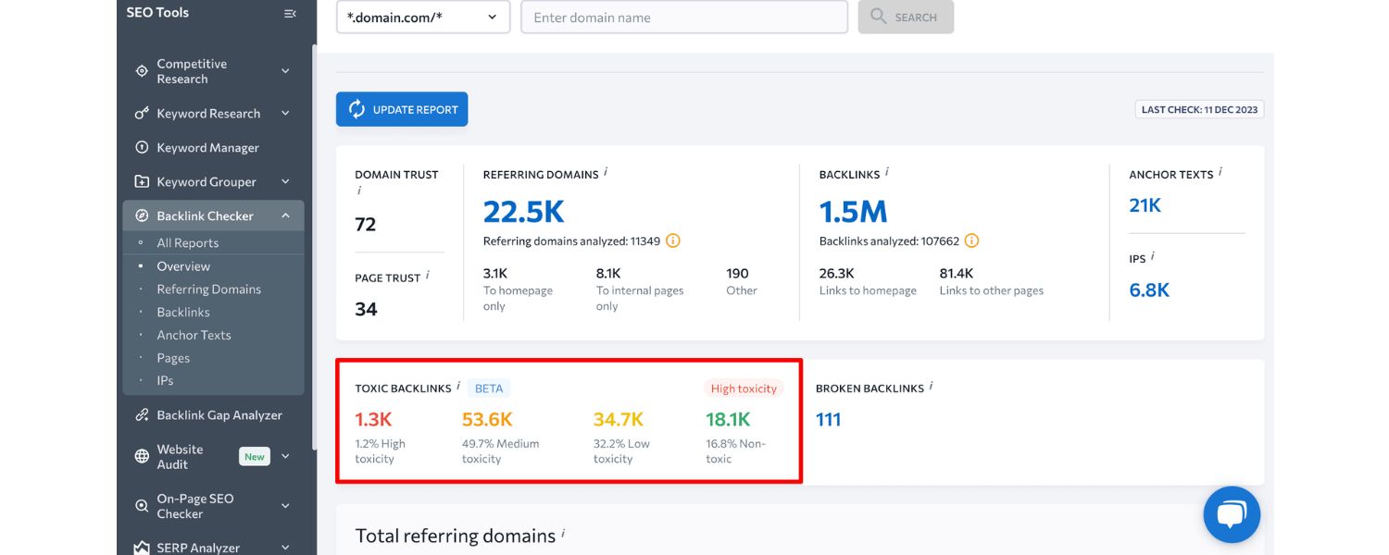This screenshot has height=555, width=1389.
Task: Select the Competitive Research sidebar icon
Action: coord(141,70)
